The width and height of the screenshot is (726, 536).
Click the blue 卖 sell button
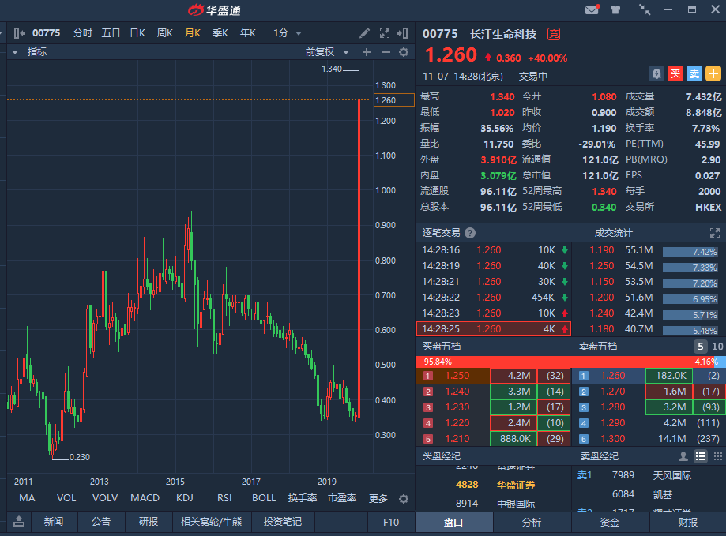tap(694, 73)
